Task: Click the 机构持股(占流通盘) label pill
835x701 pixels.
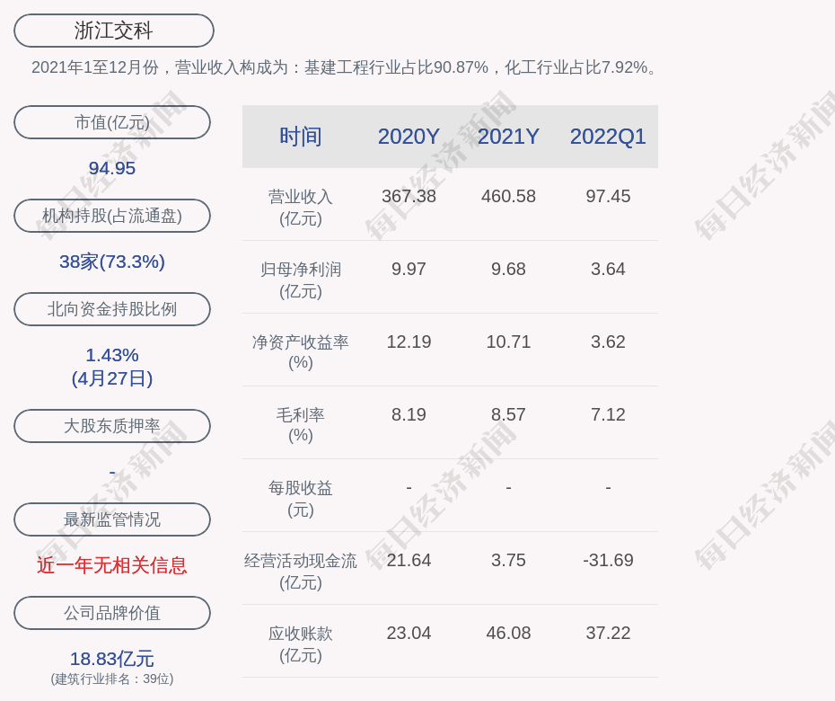Action: (x=112, y=216)
